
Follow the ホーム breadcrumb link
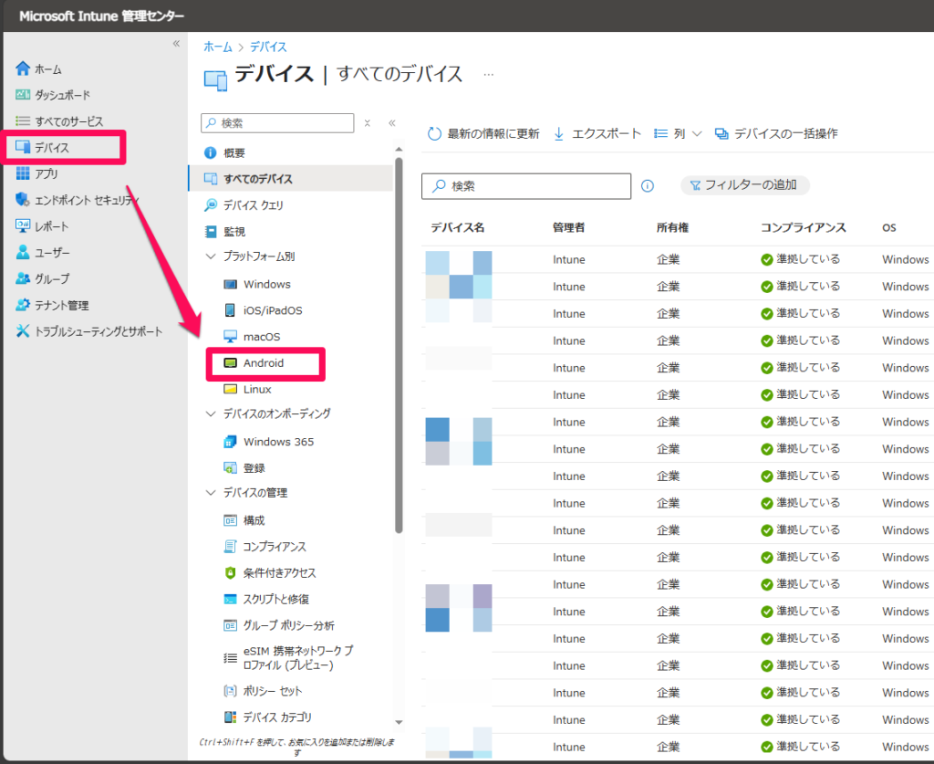(x=217, y=47)
